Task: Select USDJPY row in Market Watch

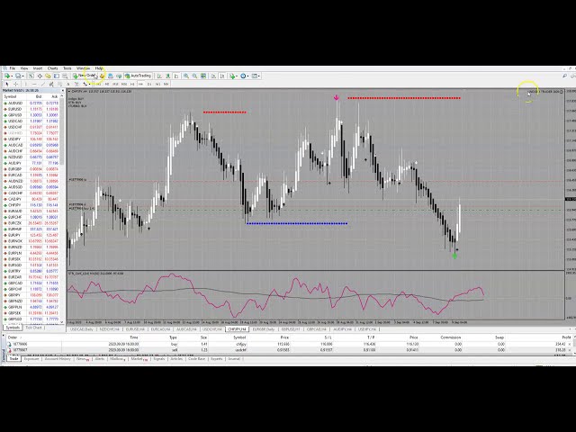Action: [15, 139]
